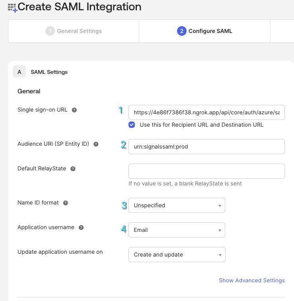Click Create SAML Integration page title
294x301 pixels.
(x=80, y=7)
